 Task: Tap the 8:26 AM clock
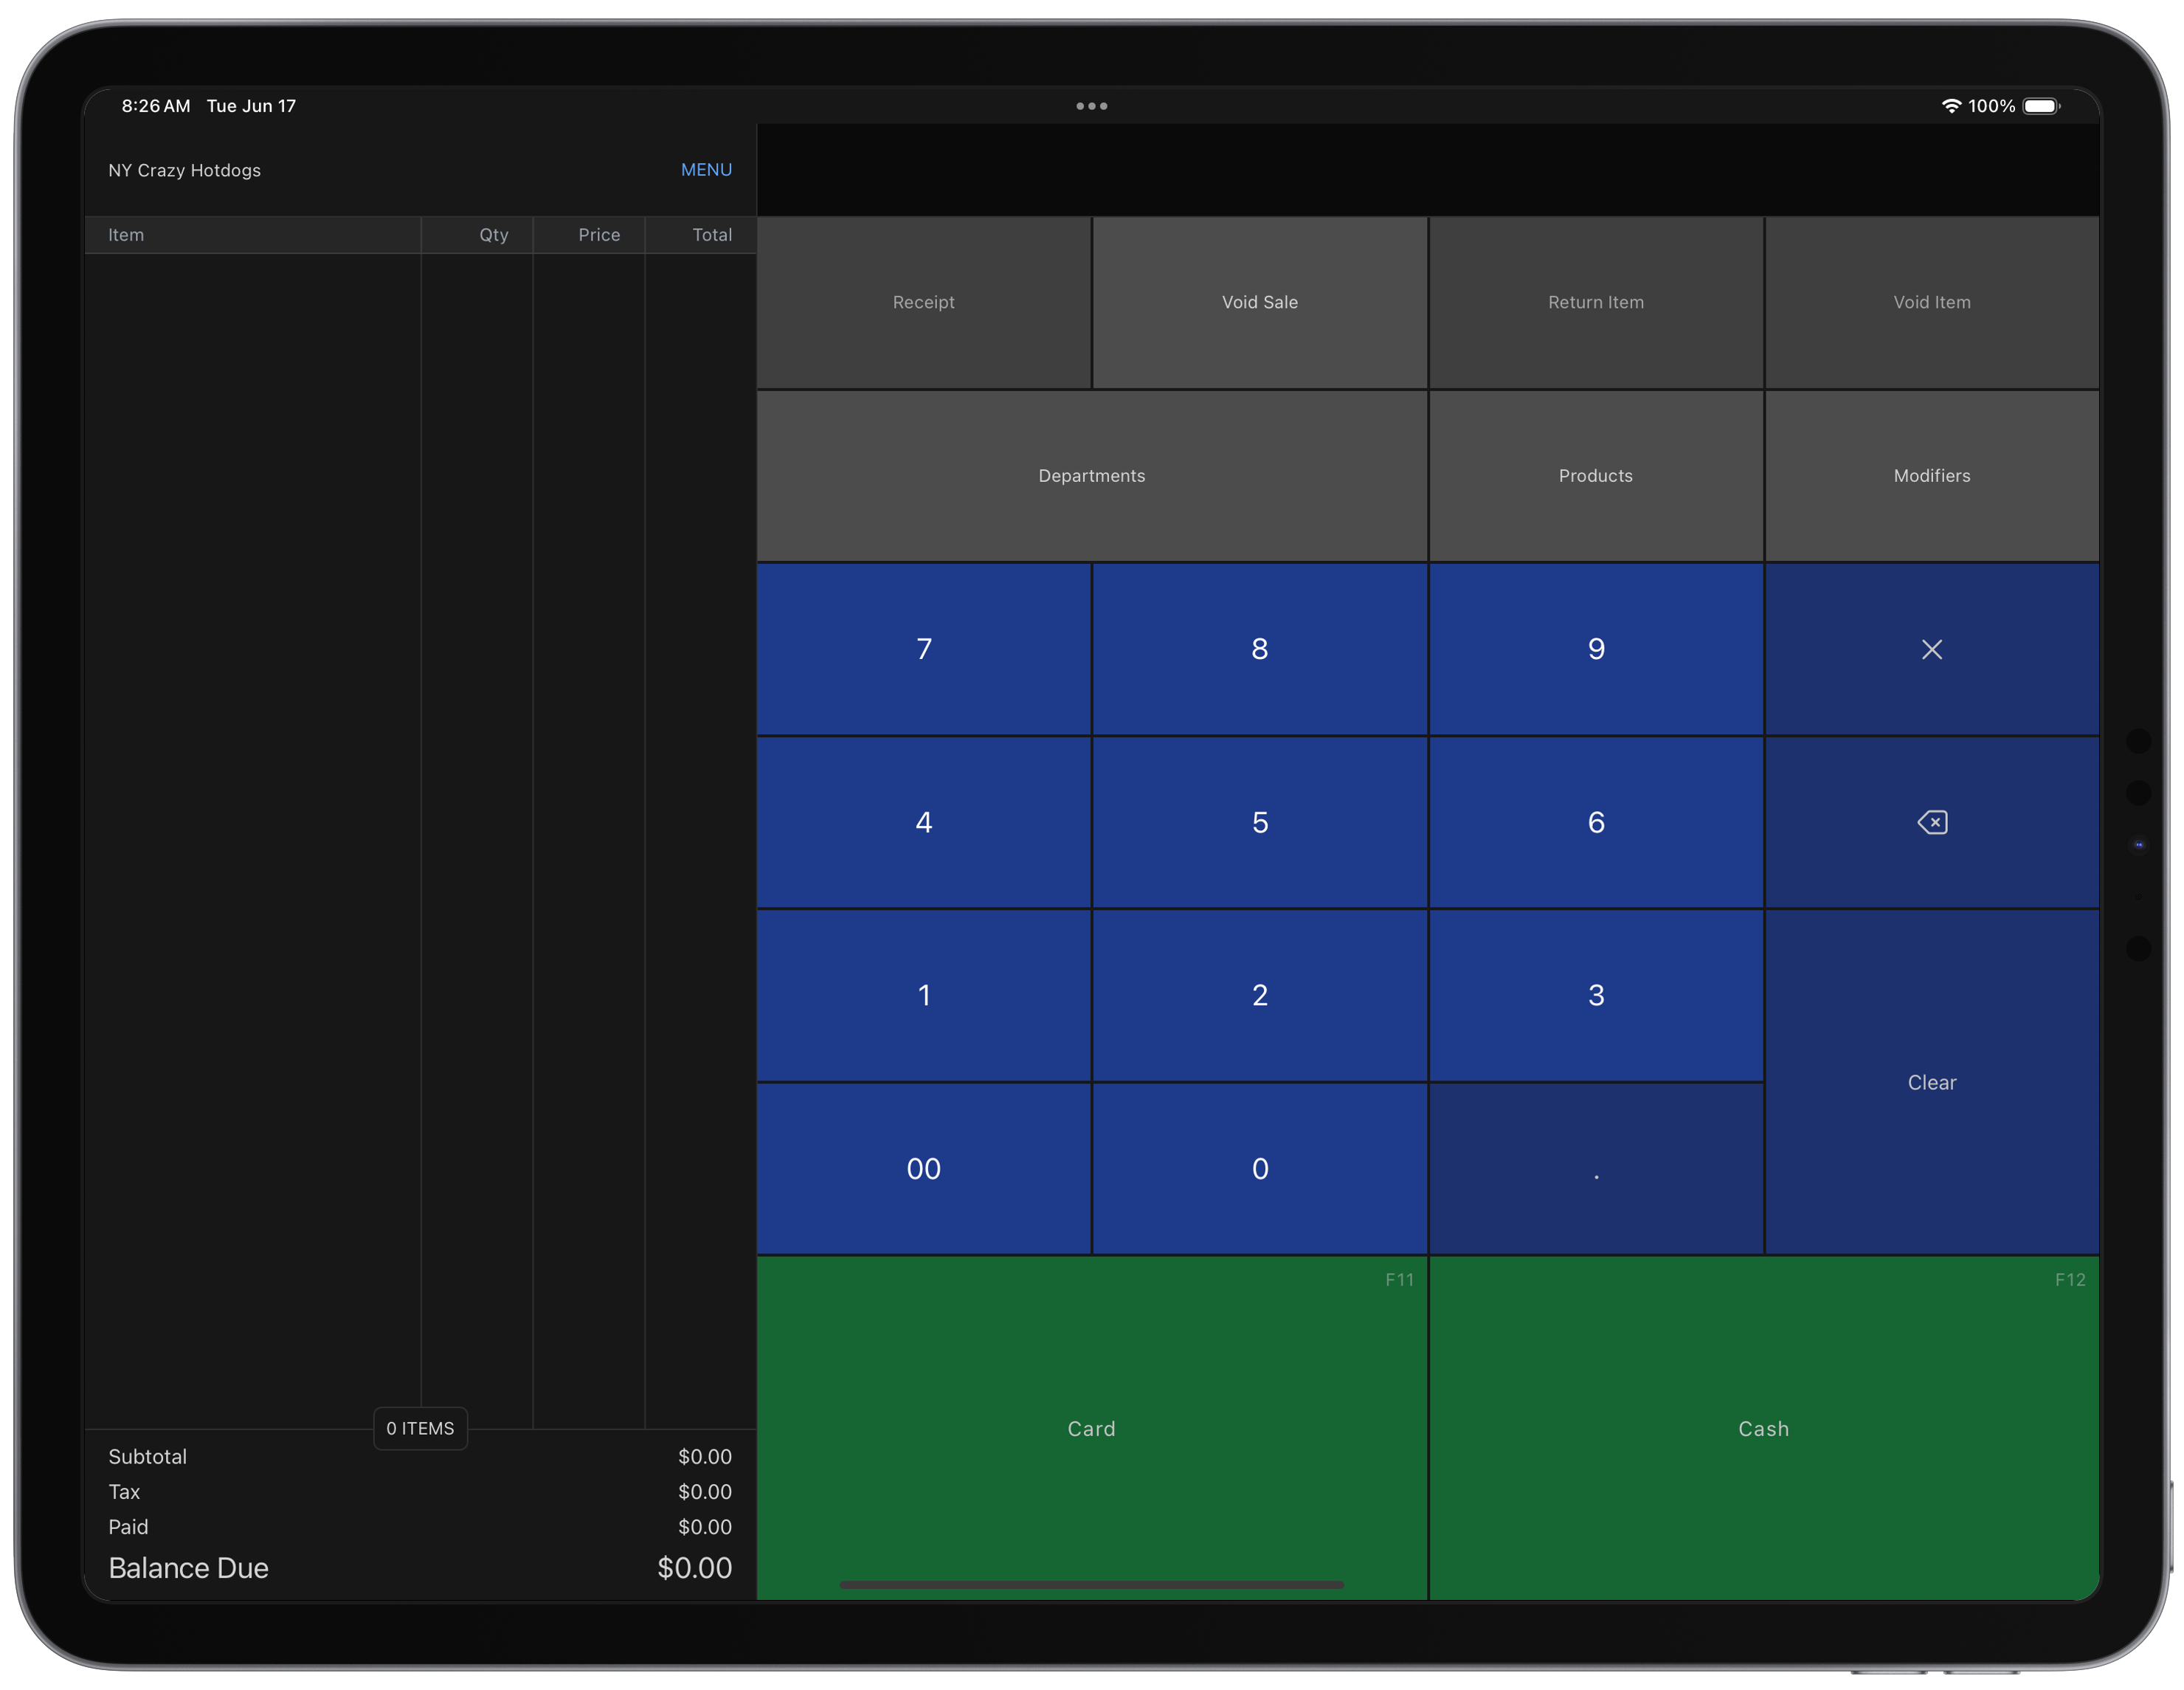tap(155, 106)
